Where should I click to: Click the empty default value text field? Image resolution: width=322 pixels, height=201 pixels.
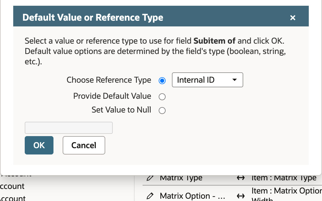(x=69, y=128)
